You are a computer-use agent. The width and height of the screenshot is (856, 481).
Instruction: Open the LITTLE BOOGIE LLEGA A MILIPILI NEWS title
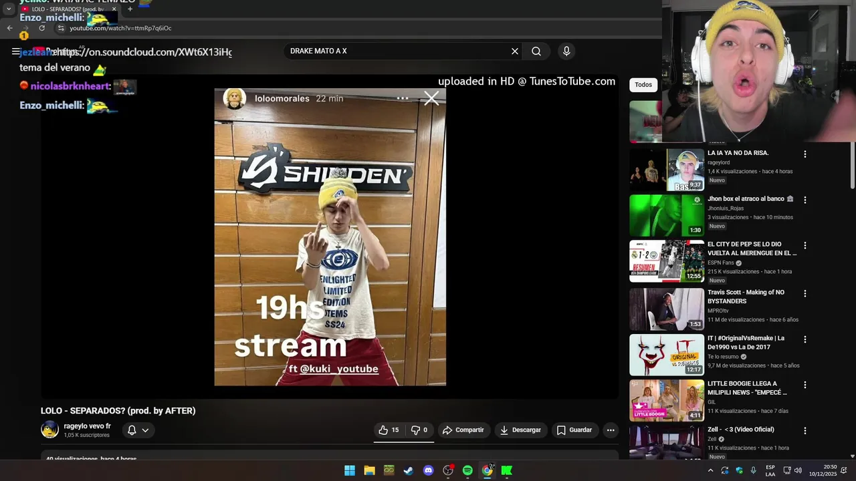pyautogui.click(x=748, y=388)
